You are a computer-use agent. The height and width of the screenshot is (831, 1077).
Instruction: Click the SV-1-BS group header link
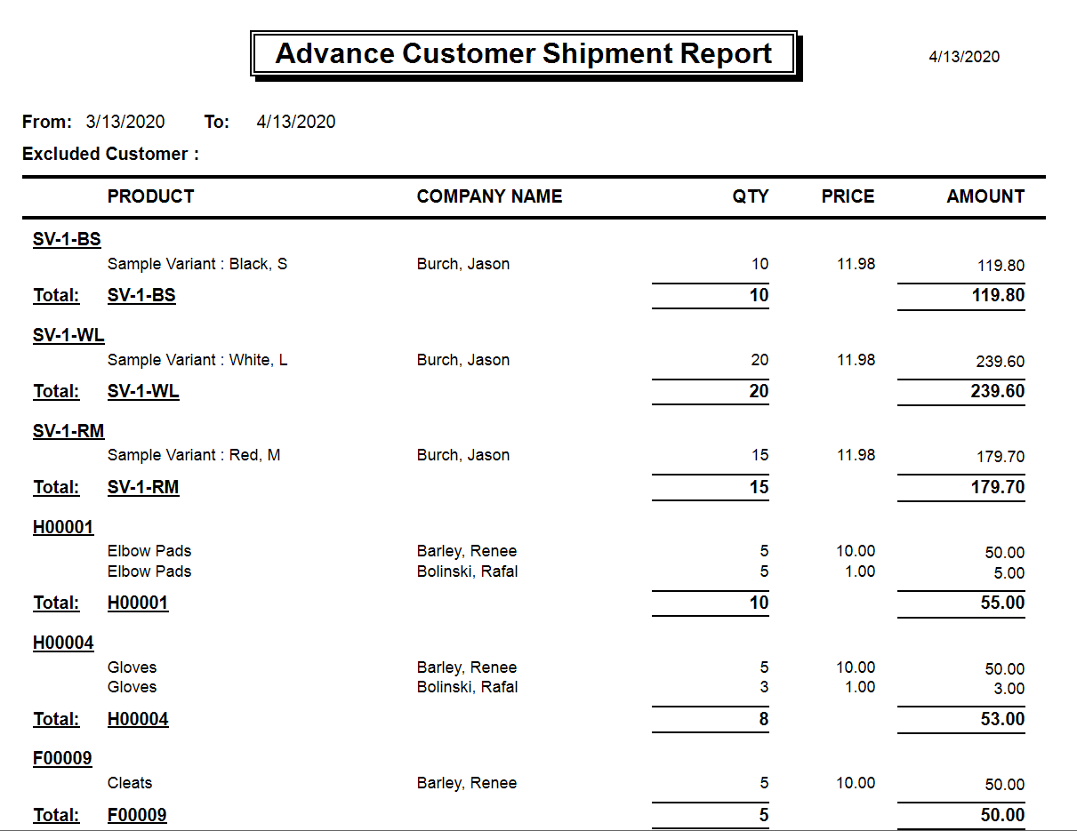[67, 239]
